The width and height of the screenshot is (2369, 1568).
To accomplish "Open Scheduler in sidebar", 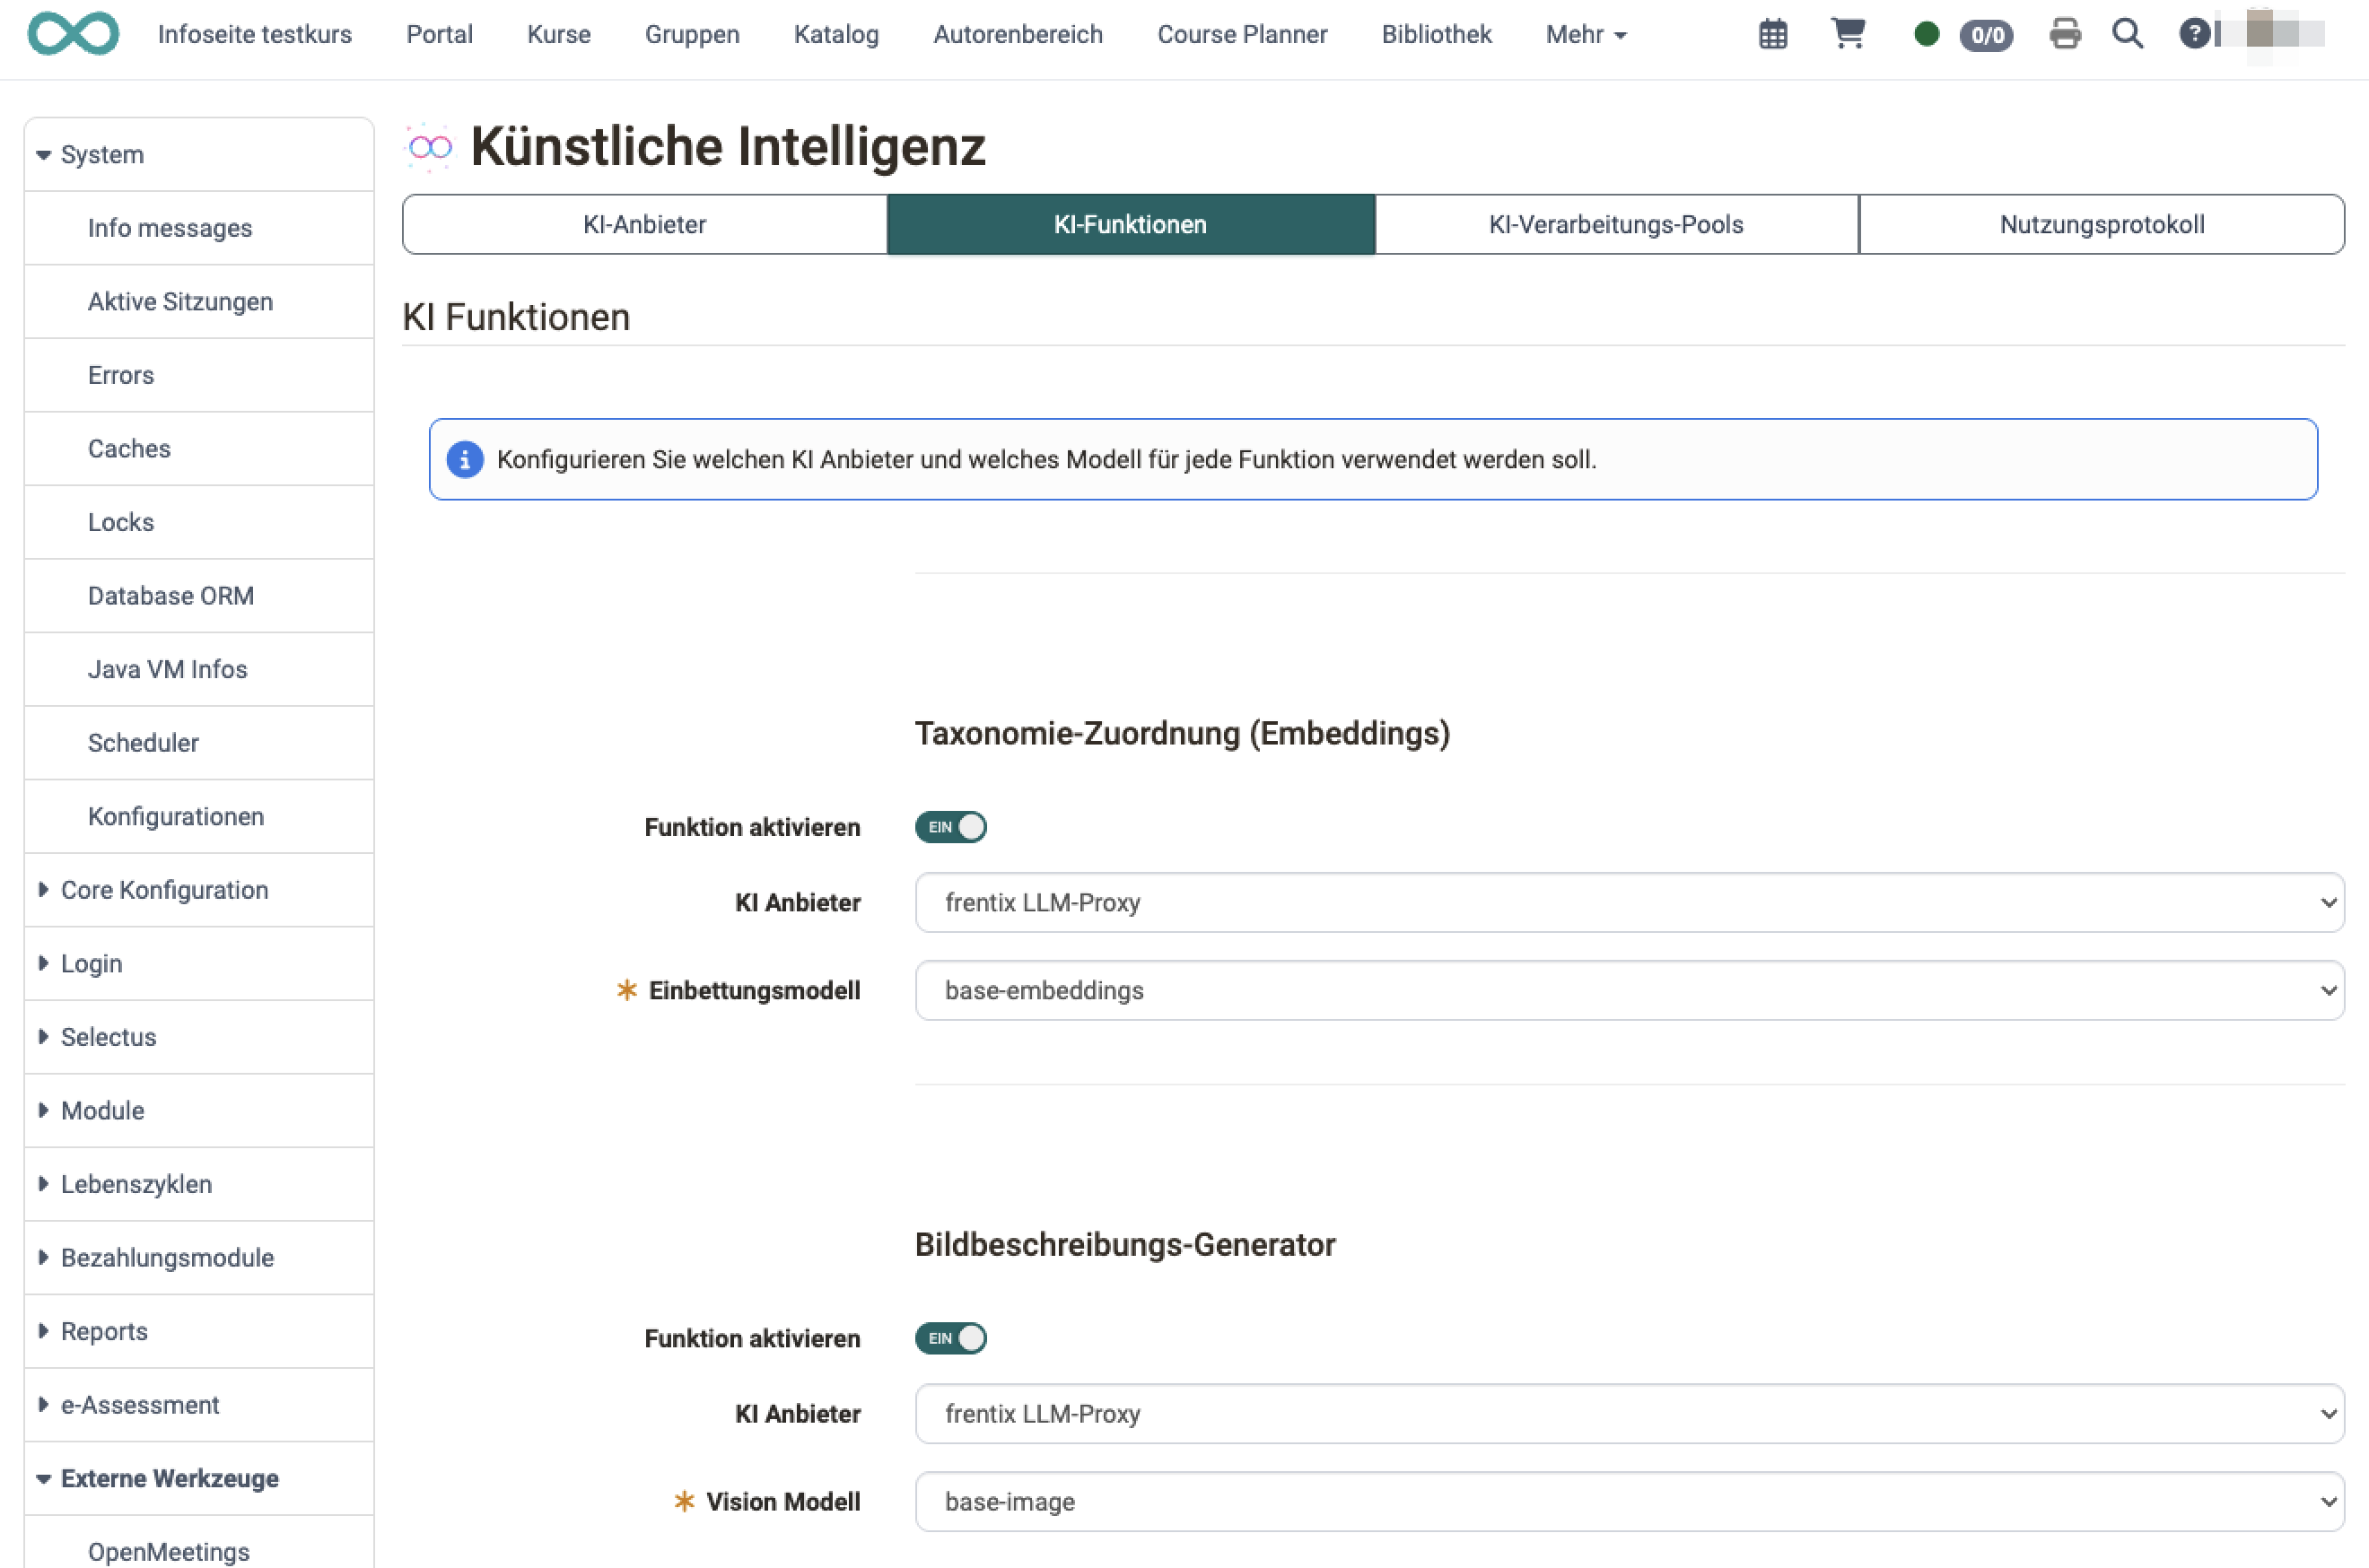I will pos(199,742).
